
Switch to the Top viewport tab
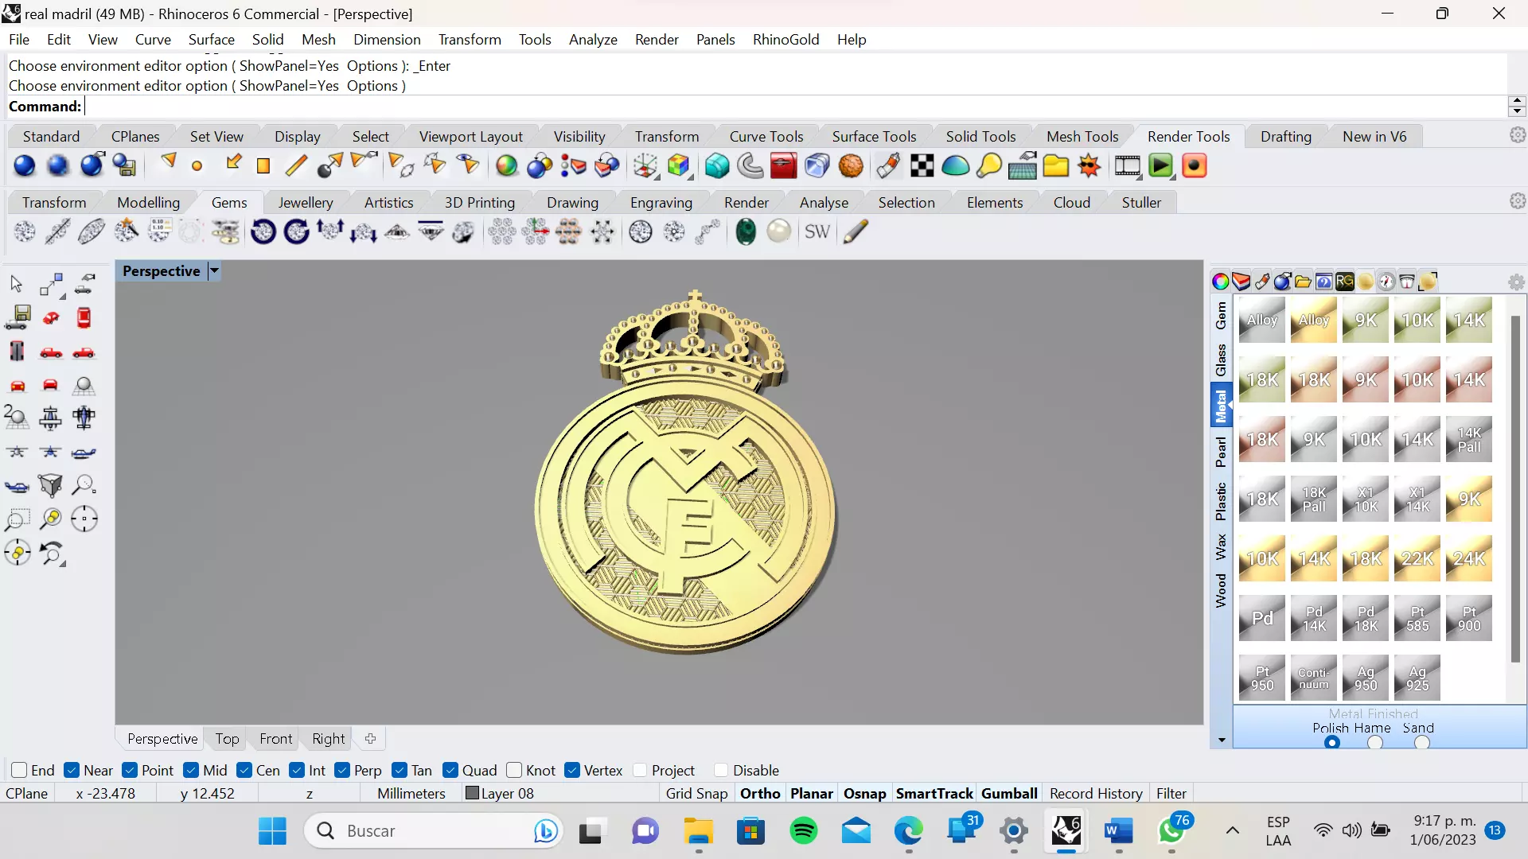coord(227,739)
